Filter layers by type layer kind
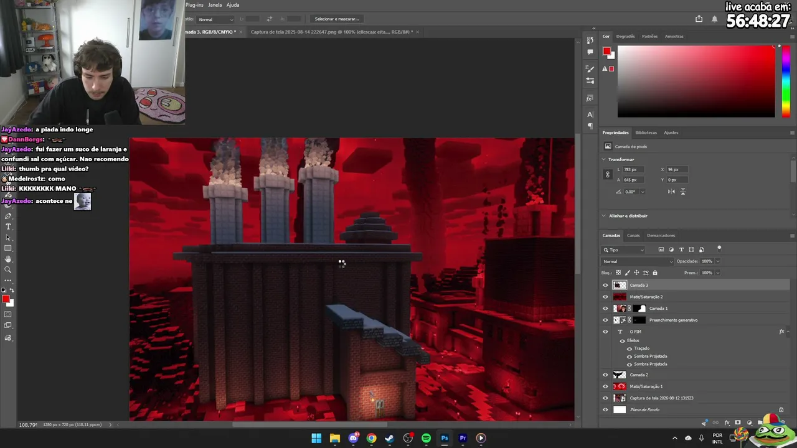This screenshot has height=448, width=797. [681, 250]
